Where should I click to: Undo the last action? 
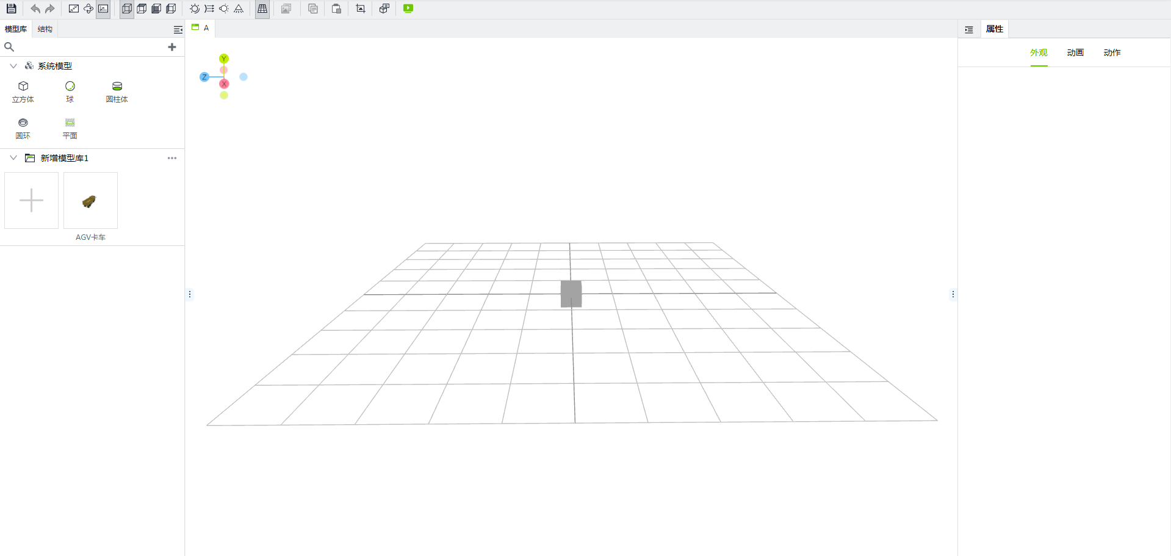35,9
